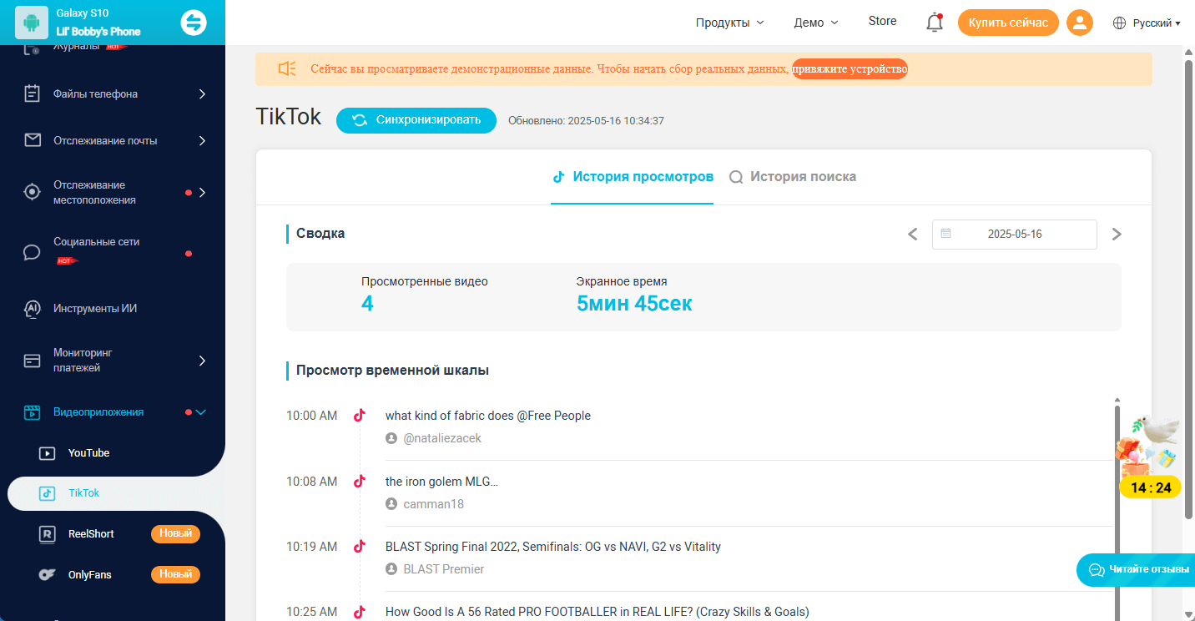1195x621 pixels.
Task: Click the megaphone icon in demo banner
Action: (x=287, y=69)
